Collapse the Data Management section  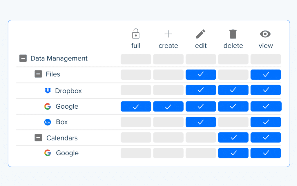click(23, 58)
